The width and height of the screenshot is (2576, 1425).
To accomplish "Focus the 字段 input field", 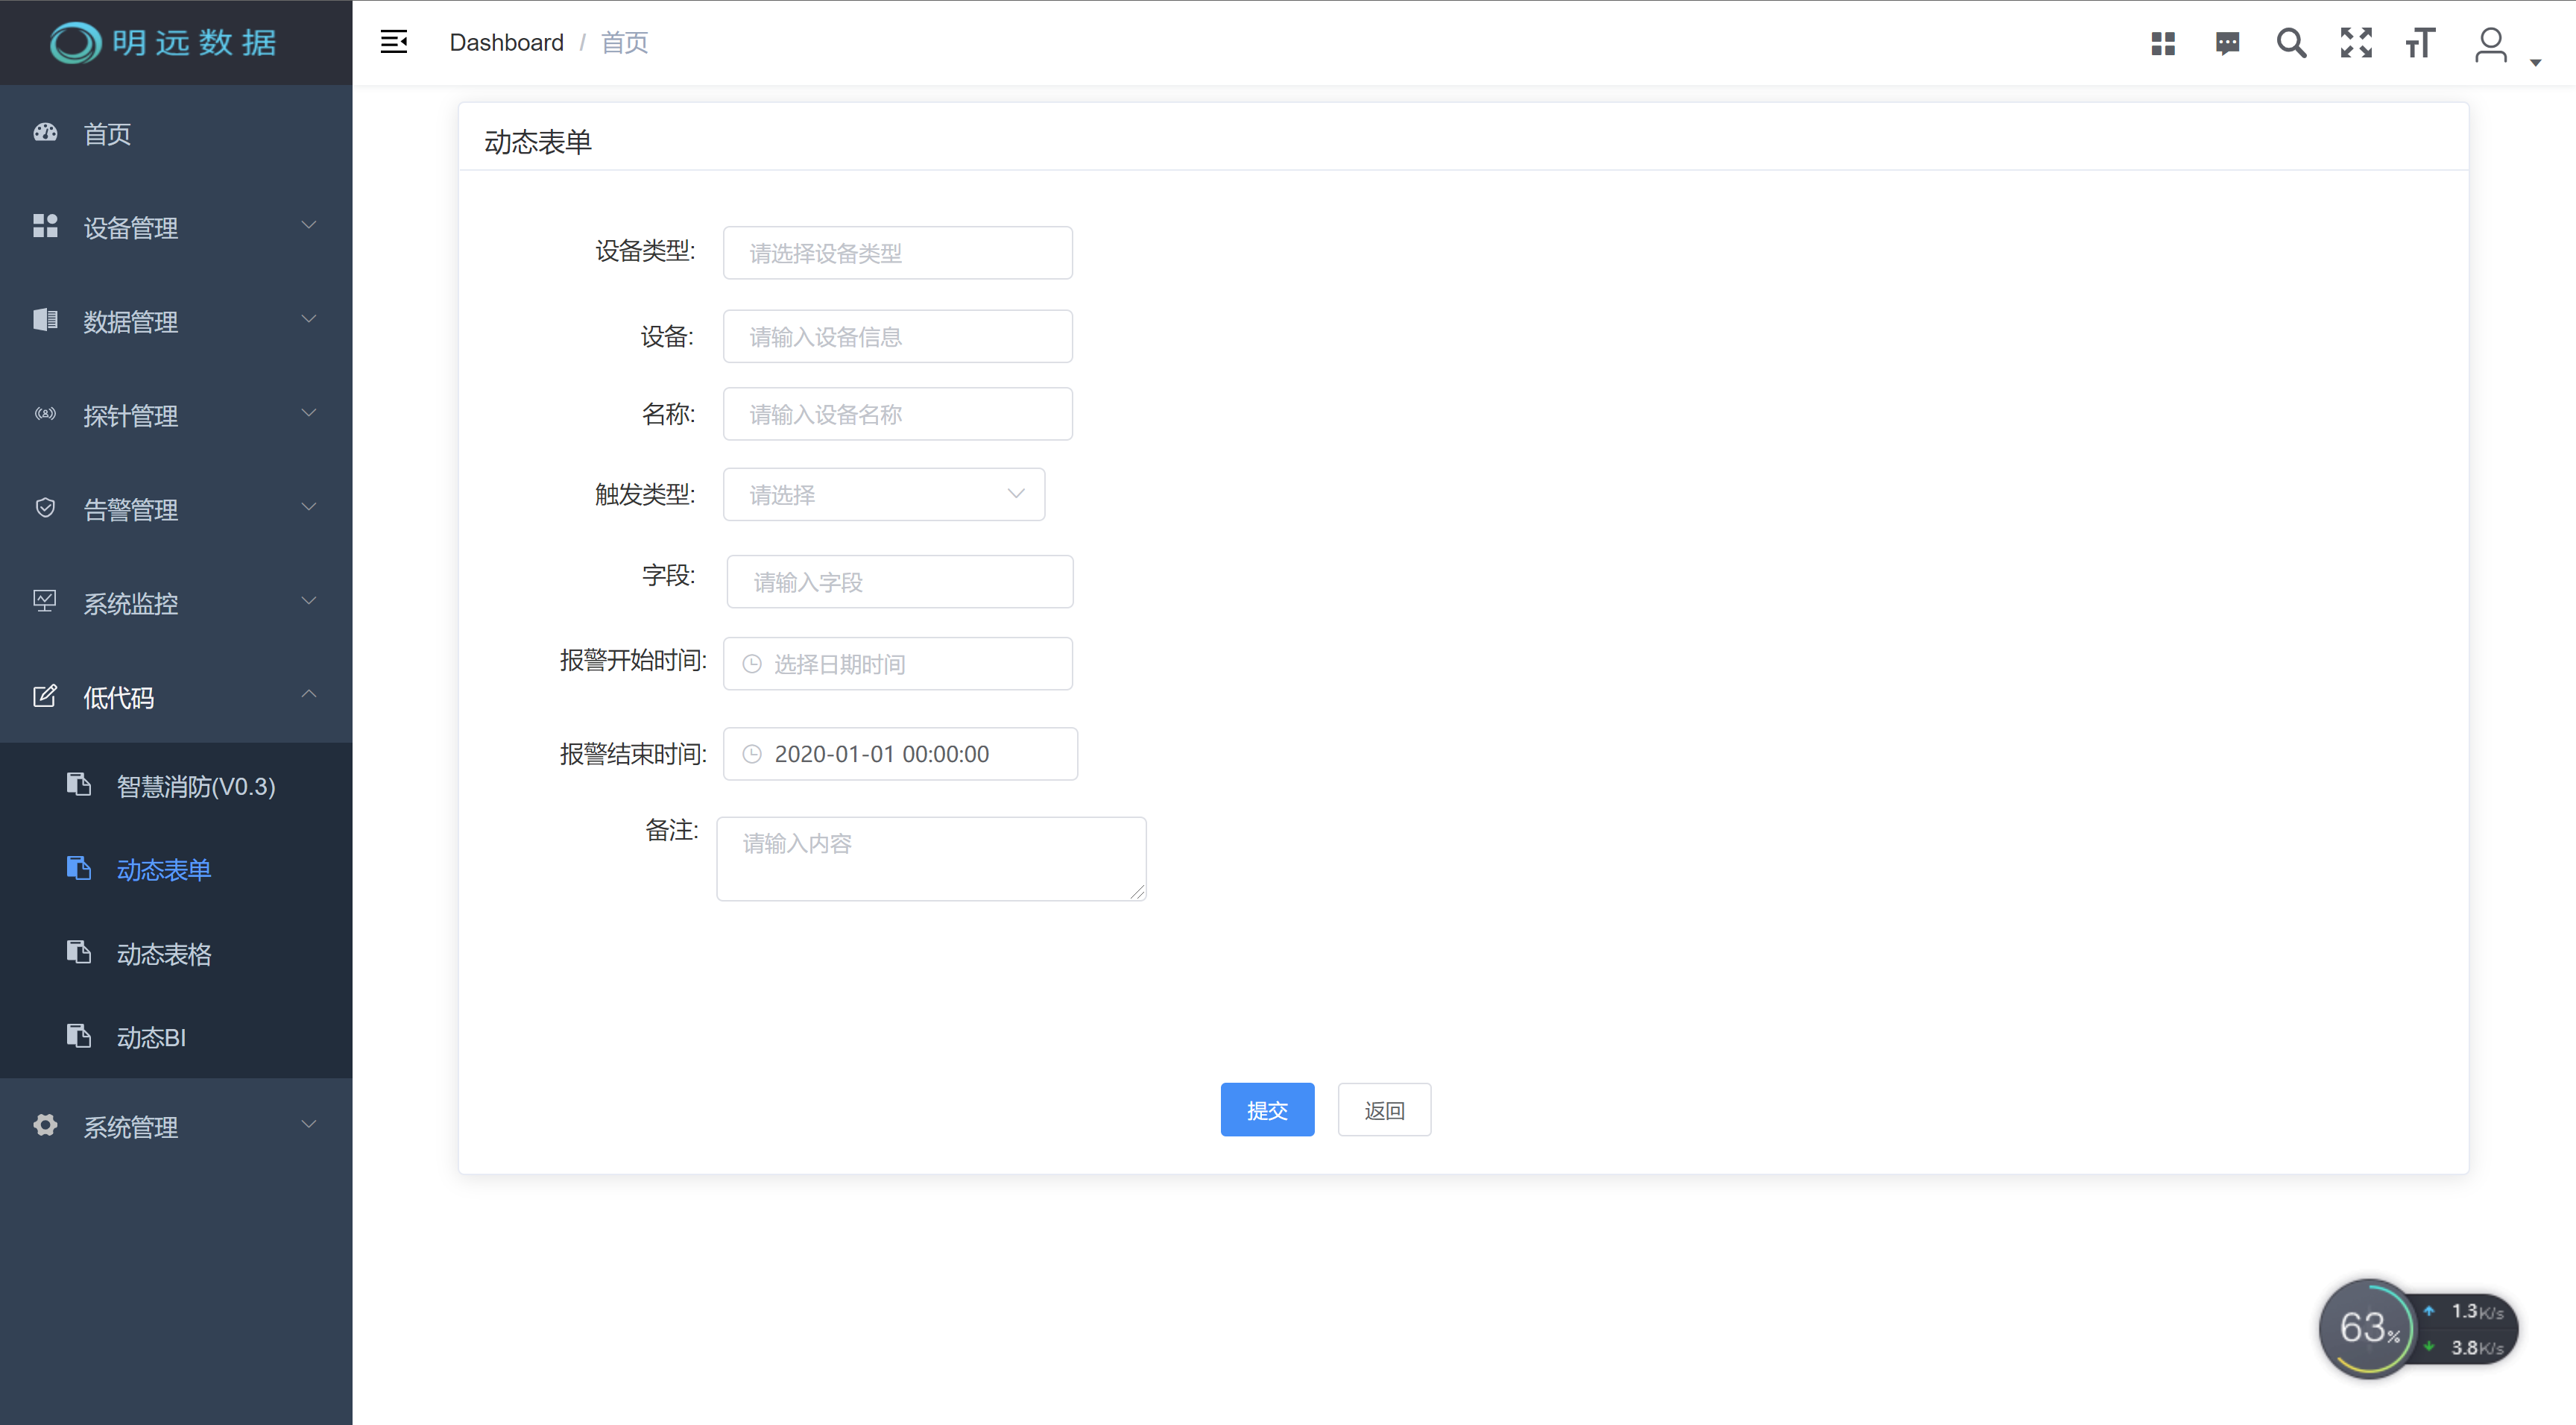I will pyautogui.click(x=899, y=582).
